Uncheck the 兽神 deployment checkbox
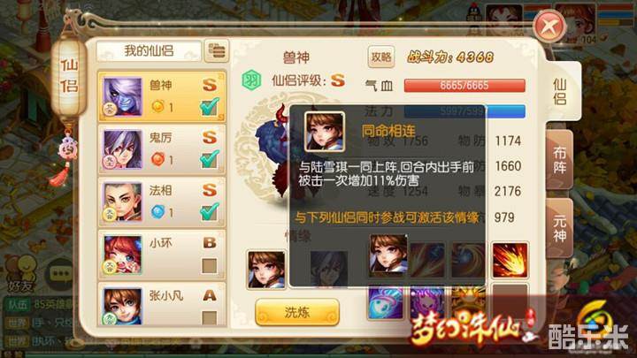This screenshot has width=637, height=358. coord(209,107)
